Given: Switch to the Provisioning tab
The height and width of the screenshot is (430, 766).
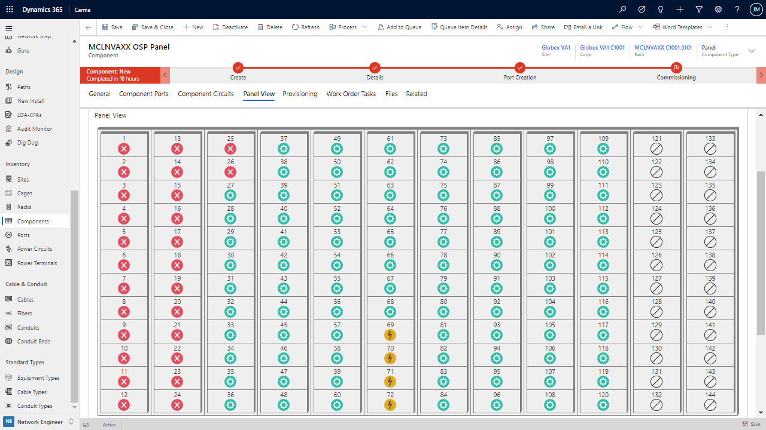Looking at the screenshot, I should tap(300, 94).
